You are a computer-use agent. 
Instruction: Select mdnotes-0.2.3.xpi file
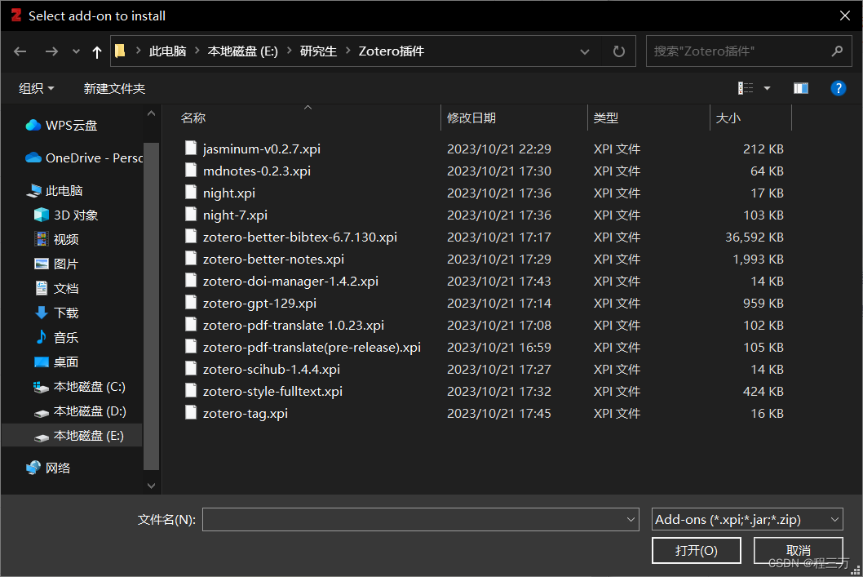(x=256, y=171)
